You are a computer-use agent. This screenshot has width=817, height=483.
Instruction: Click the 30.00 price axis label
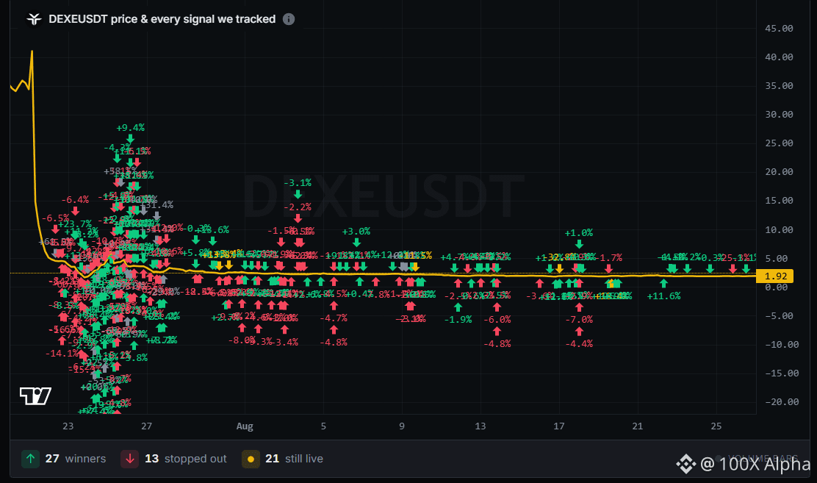[x=779, y=115]
